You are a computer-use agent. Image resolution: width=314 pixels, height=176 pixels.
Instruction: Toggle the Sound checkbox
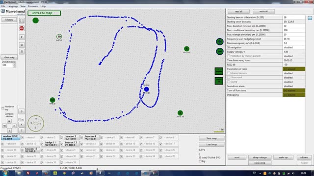[x=229, y=82]
